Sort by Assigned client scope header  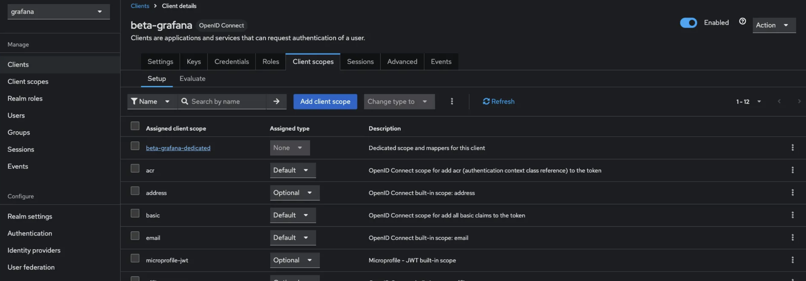pyautogui.click(x=176, y=128)
